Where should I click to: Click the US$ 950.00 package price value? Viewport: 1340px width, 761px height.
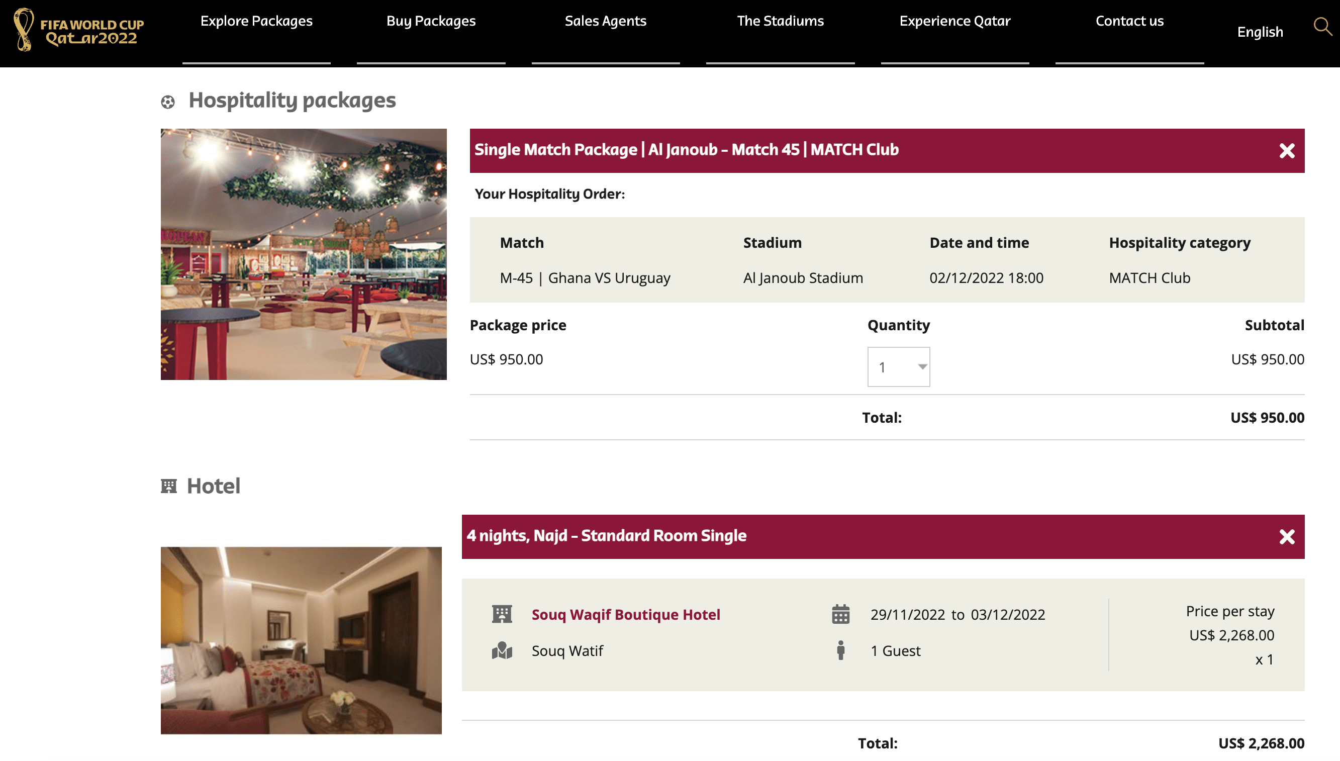[506, 359]
